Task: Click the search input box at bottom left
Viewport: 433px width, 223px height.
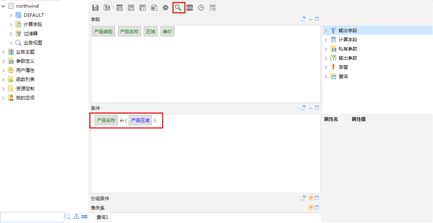Action: (x=32, y=217)
